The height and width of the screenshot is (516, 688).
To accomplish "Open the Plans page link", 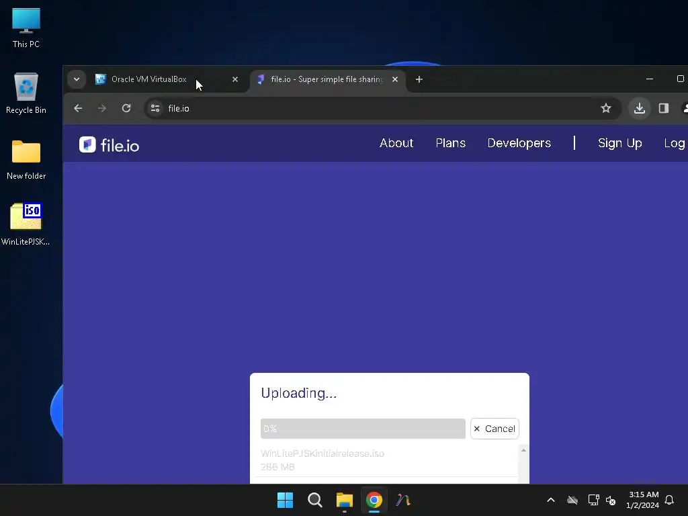I will pos(451,143).
